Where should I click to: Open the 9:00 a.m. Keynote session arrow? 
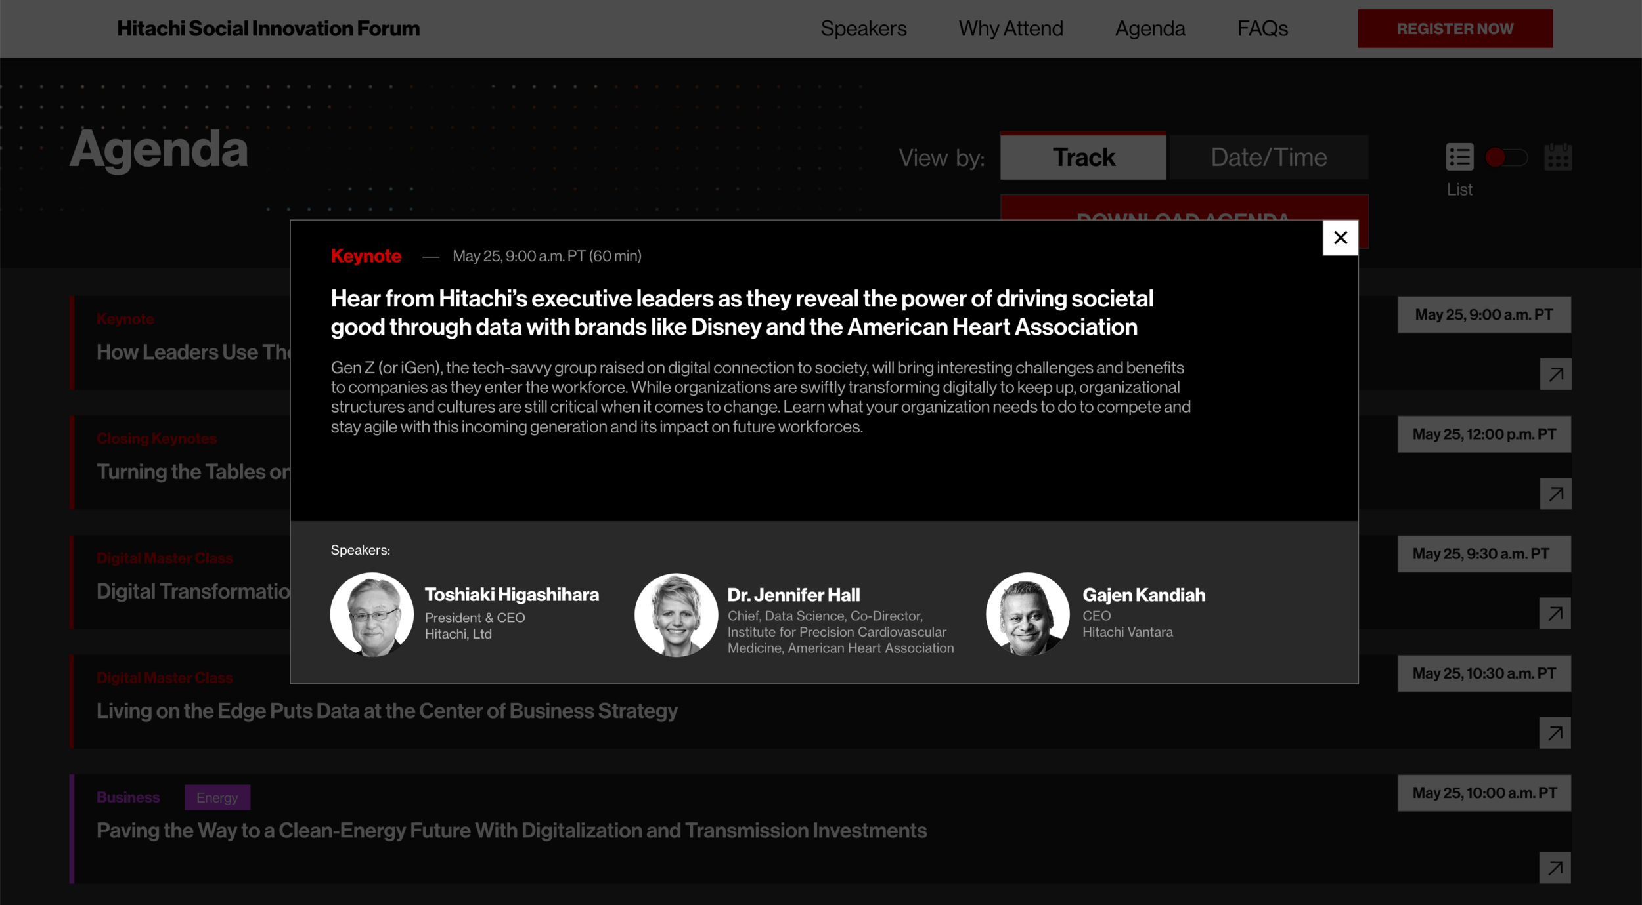pos(1555,374)
